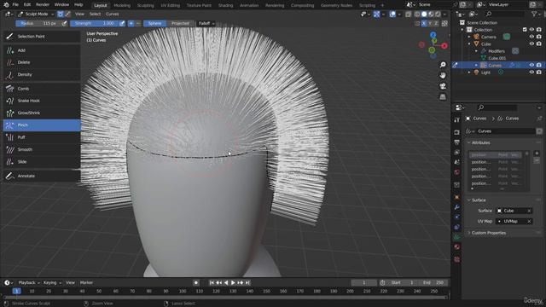Add attribute with plus button
Screen dimensions: 546x307
pos(537,153)
